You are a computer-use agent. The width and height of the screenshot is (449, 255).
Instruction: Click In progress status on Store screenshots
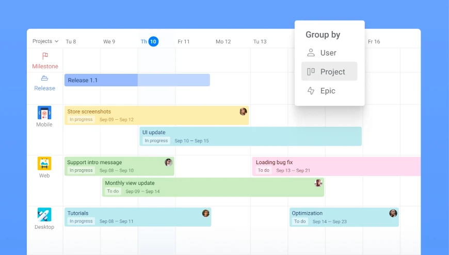pyautogui.click(x=82, y=119)
